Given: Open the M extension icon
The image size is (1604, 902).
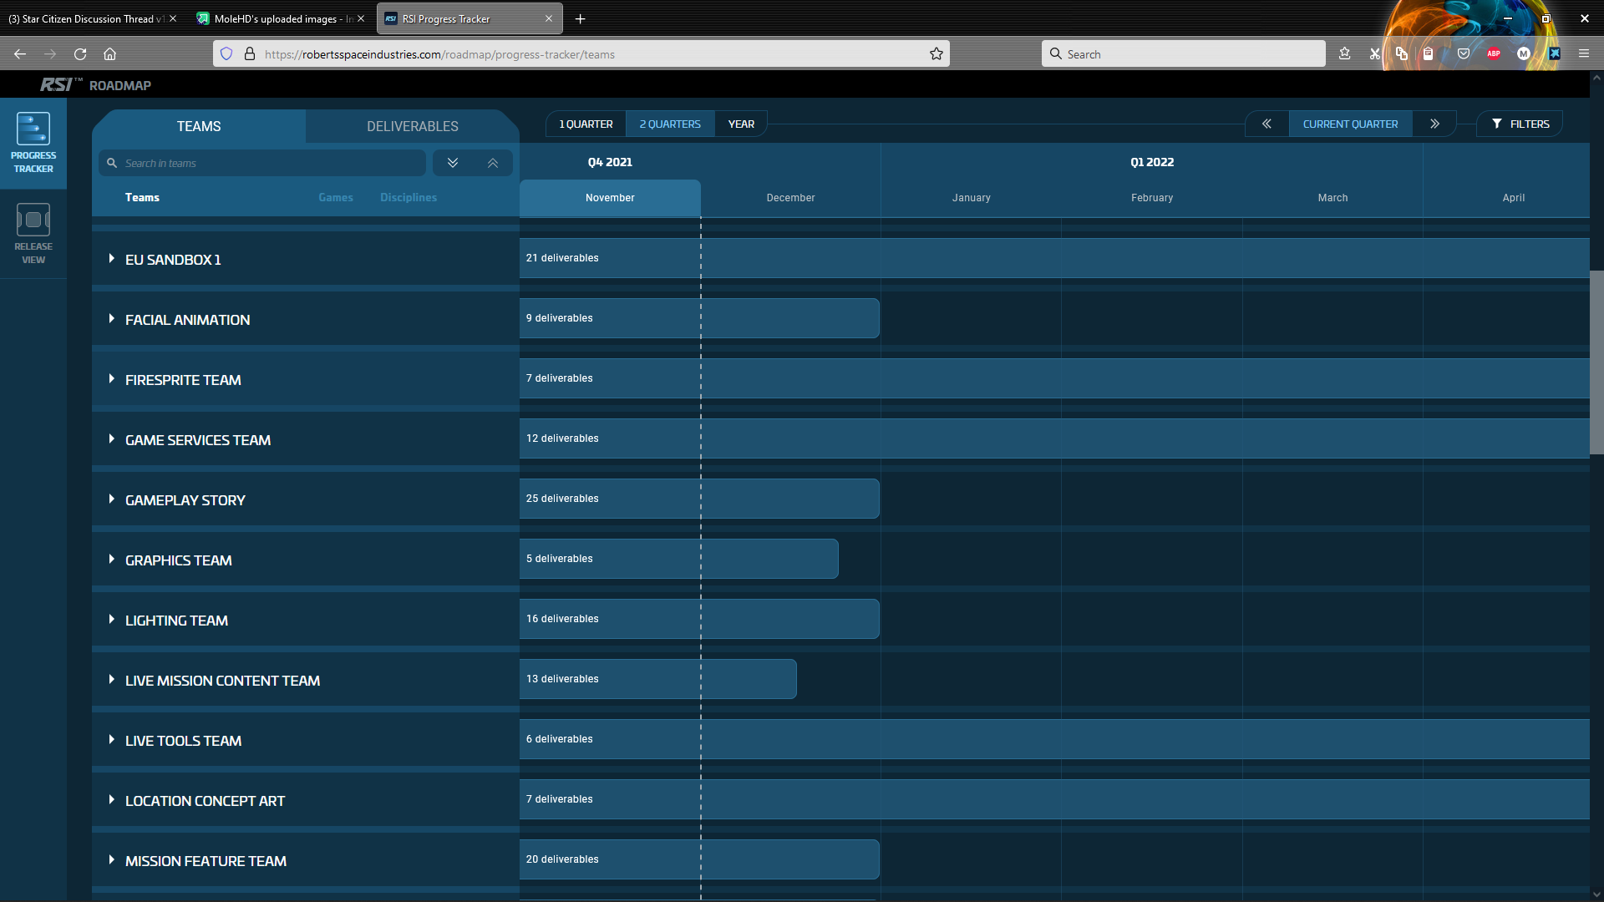Looking at the screenshot, I should coord(1524,54).
